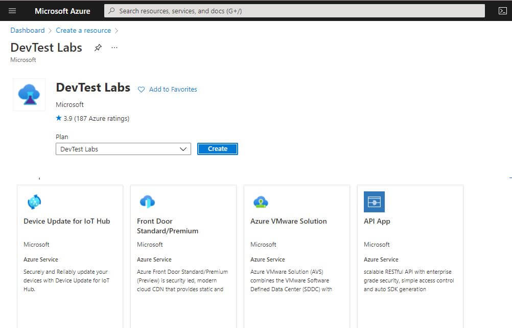Click the Front Door Standard/Premium icon
The width and height of the screenshot is (512, 328).
pos(147,202)
